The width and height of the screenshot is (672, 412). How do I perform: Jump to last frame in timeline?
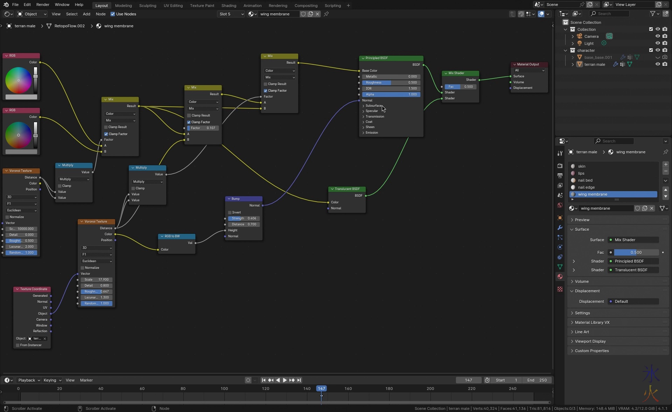click(x=299, y=380)
